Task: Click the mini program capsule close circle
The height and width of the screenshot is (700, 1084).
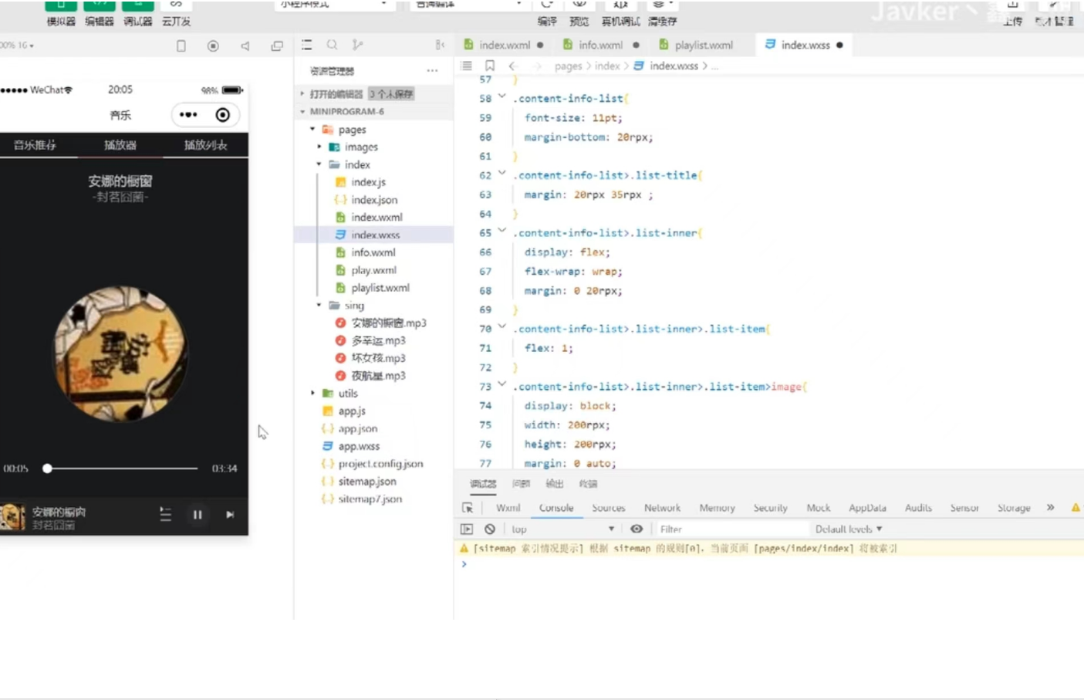Action: click(223, 115)
